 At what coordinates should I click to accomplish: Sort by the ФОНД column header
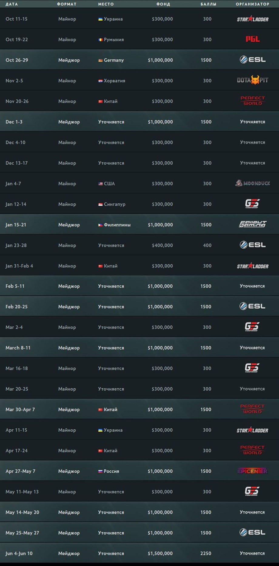[163, 4]
